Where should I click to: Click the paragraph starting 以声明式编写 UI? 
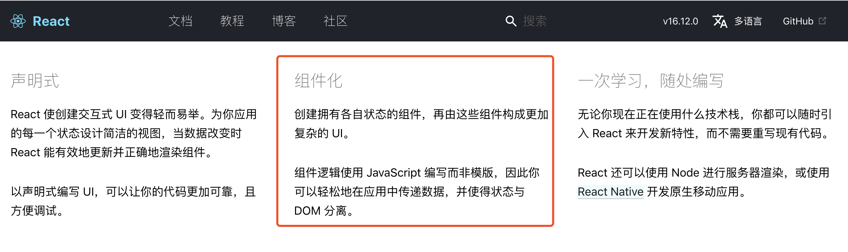point(133,201)
